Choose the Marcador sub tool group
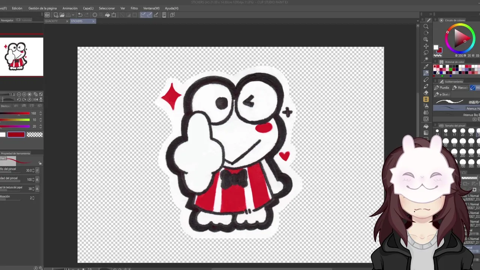The width and height of the screenshot is (480, 270). click(x=460, y=87)
